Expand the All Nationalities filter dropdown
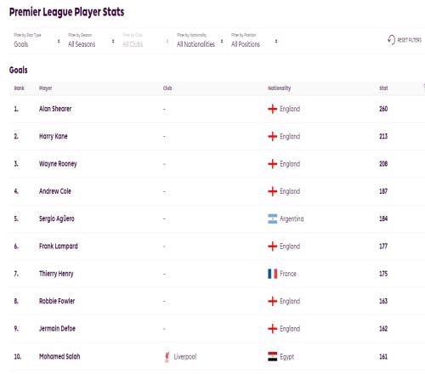425x374 pixels. (200, 41)
